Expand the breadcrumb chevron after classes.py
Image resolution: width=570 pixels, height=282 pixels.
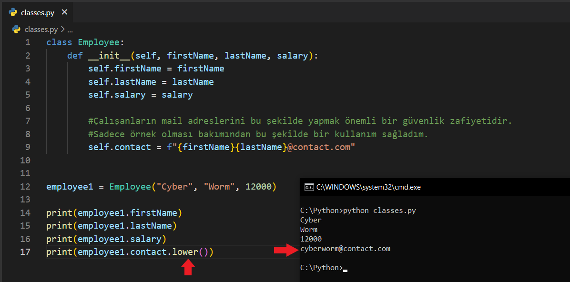coord(62,30)
